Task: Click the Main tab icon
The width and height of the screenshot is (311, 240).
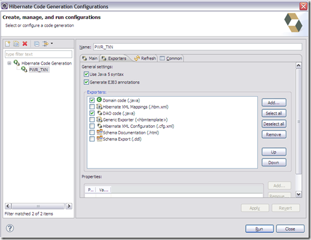Action: click(85, 59)
